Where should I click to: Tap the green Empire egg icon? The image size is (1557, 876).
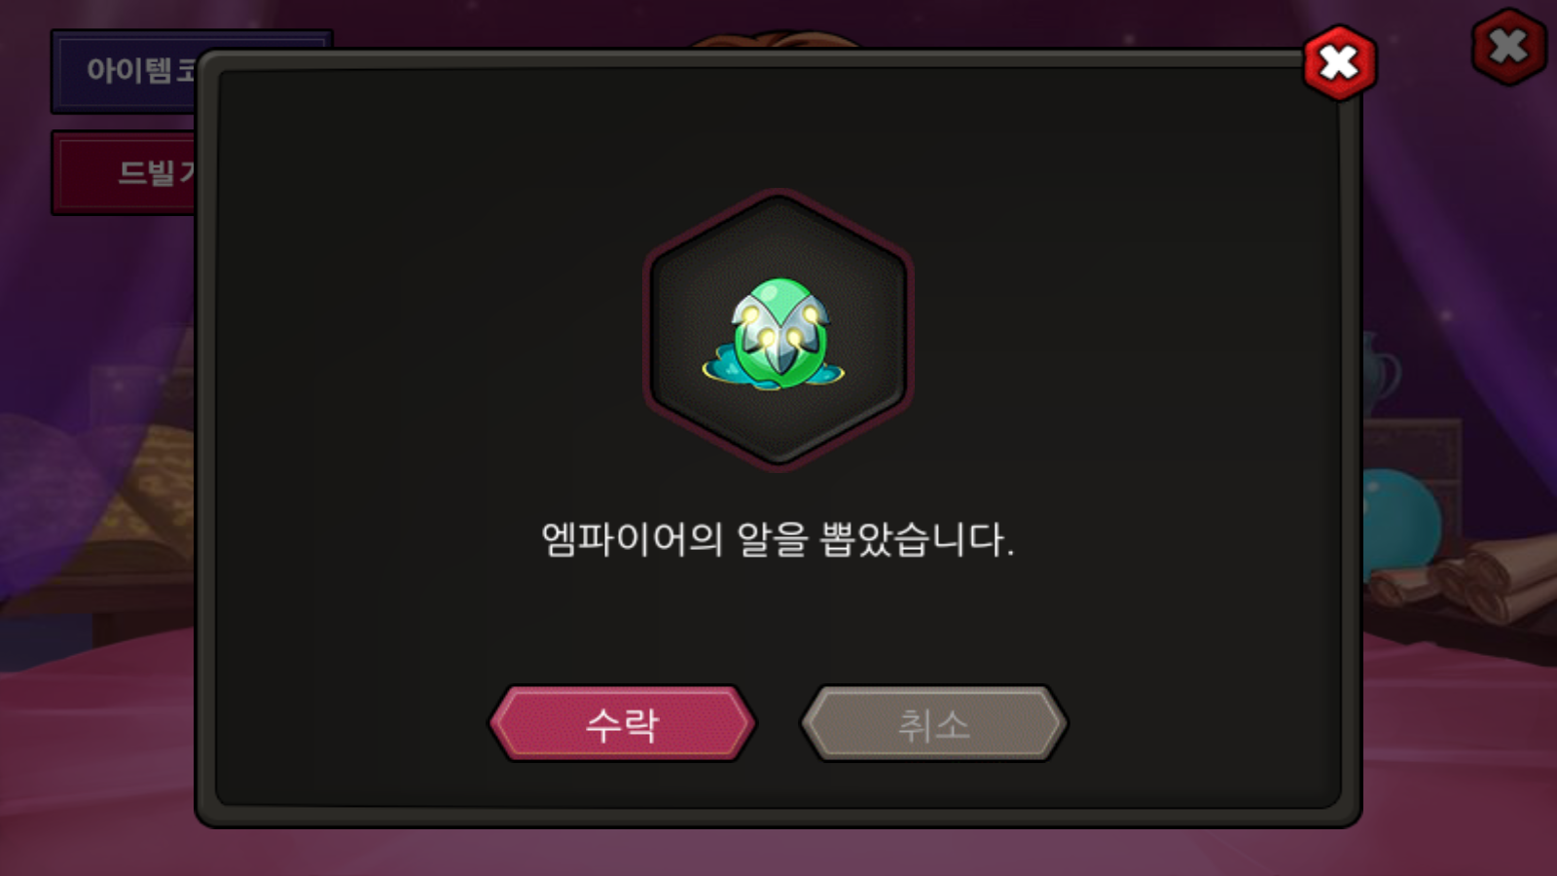point(775,334)
